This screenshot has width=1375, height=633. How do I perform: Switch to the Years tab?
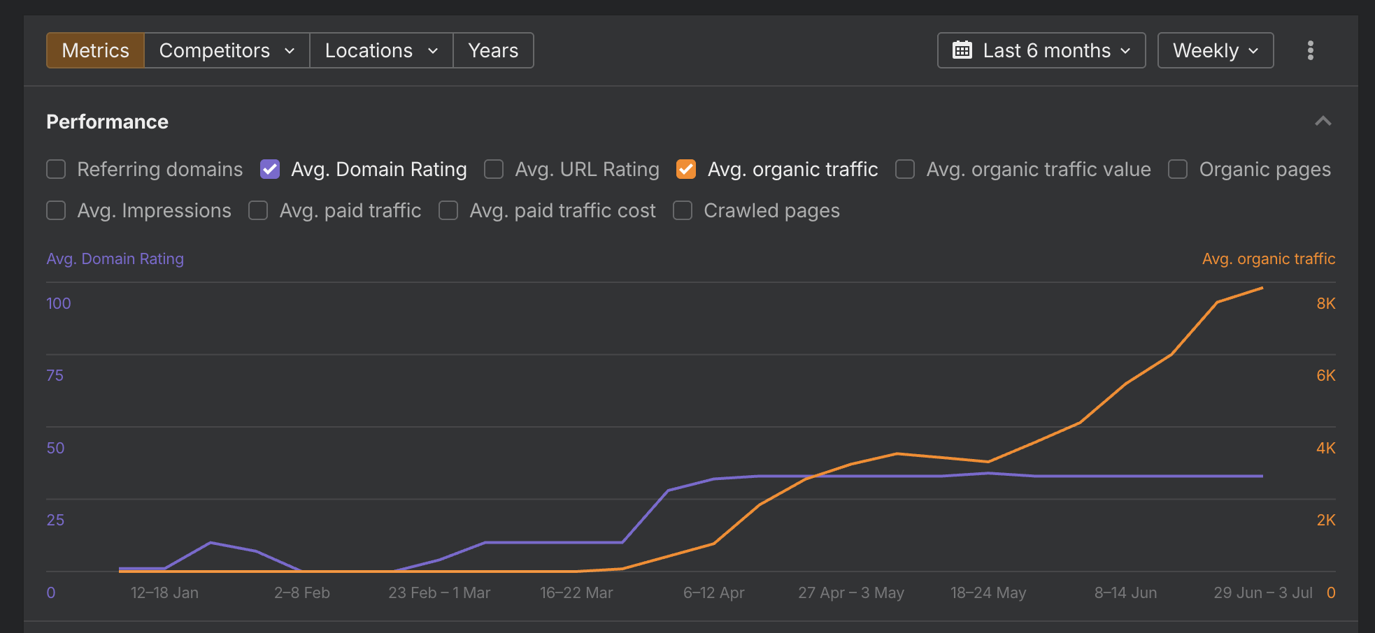point(493,50)
